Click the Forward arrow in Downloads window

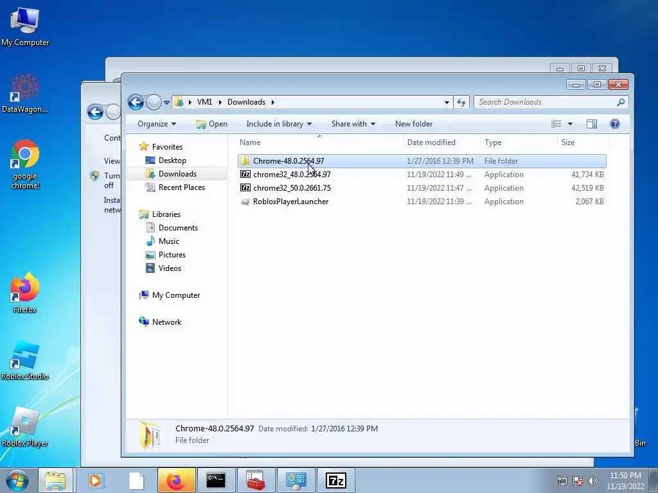pyautogui.click(x=154, y=102)
